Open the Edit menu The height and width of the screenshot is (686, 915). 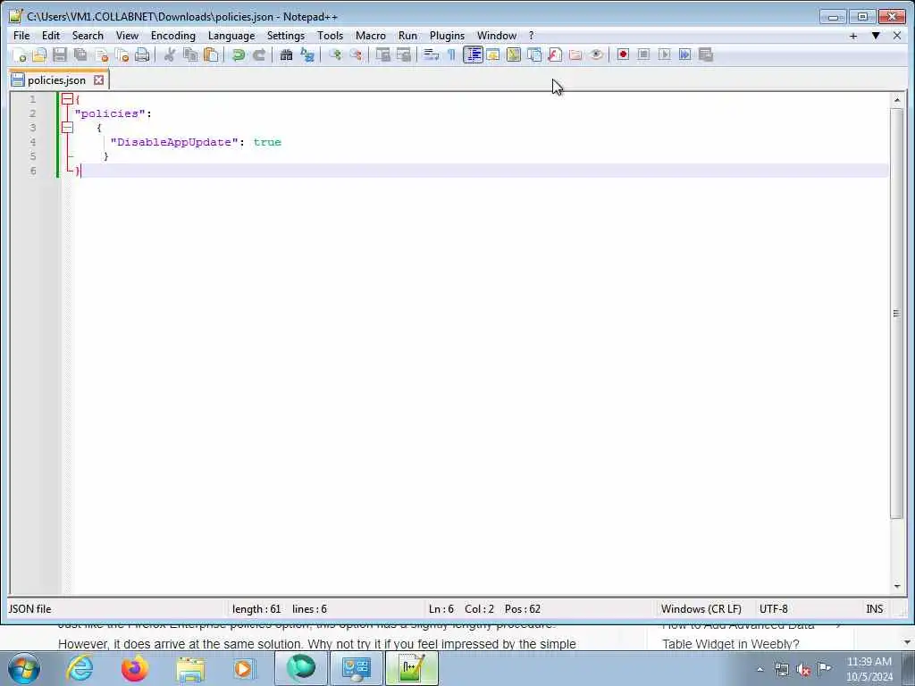(51, 36)
